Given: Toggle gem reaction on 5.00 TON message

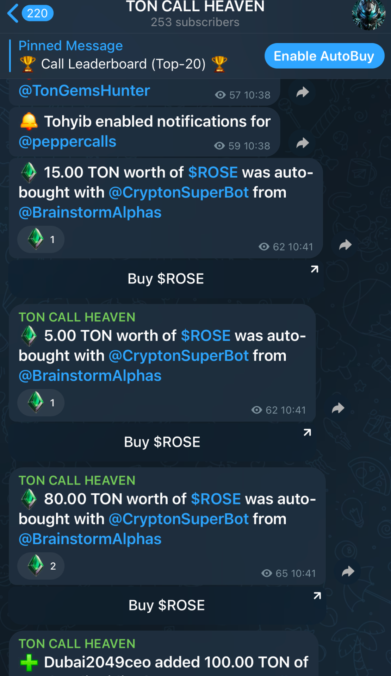Looking at the screenshot, I should 41,403.
